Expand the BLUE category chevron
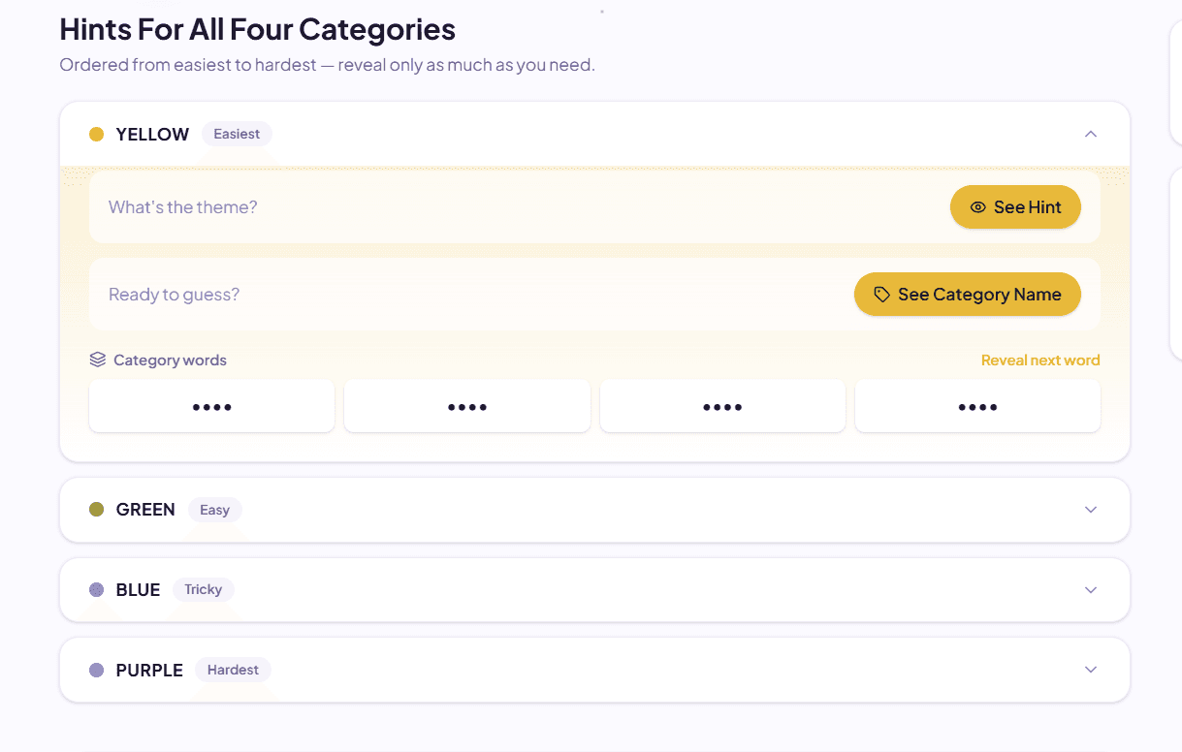The height and width of the screenshot is (752, 1182). (1091, 590)
